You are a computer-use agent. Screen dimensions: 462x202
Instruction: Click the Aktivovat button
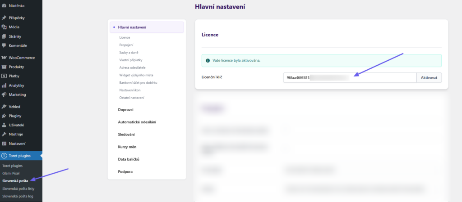point(429,78)
